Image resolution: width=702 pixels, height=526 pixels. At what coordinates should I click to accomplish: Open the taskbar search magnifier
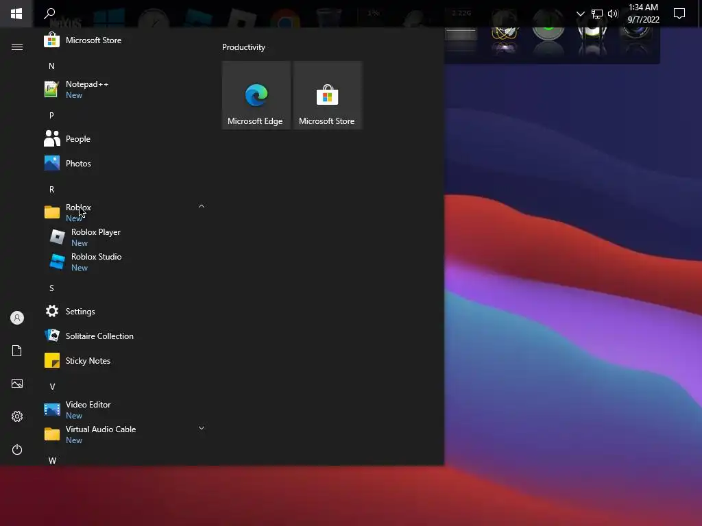[49, 14]
